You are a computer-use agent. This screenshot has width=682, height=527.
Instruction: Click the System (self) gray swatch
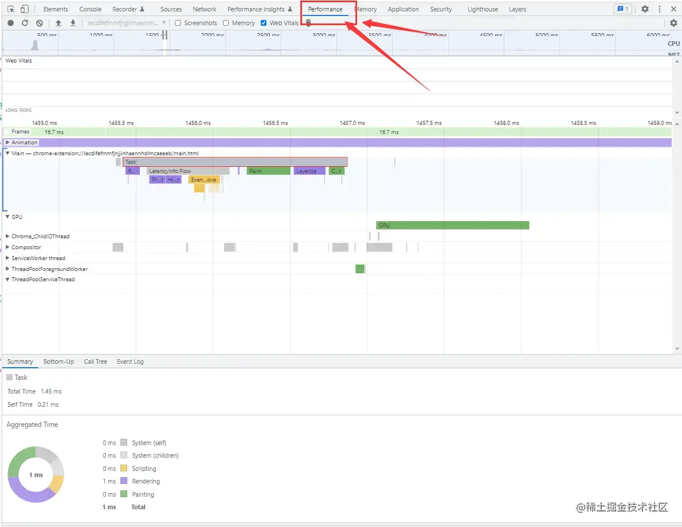point(124,443)
